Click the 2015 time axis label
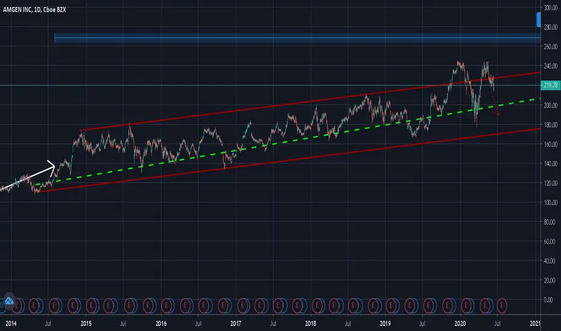This screenshot has width=561, height=331. point(86,324)
